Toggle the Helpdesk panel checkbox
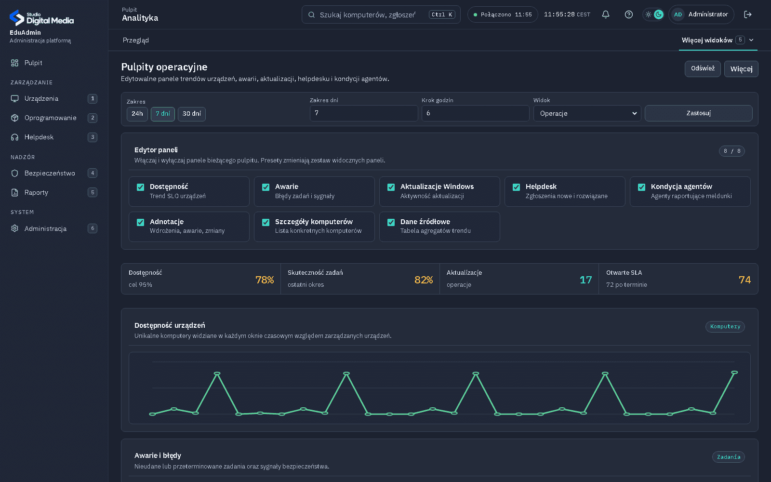This screenshot has width=771, height=482. pos(517,187)
